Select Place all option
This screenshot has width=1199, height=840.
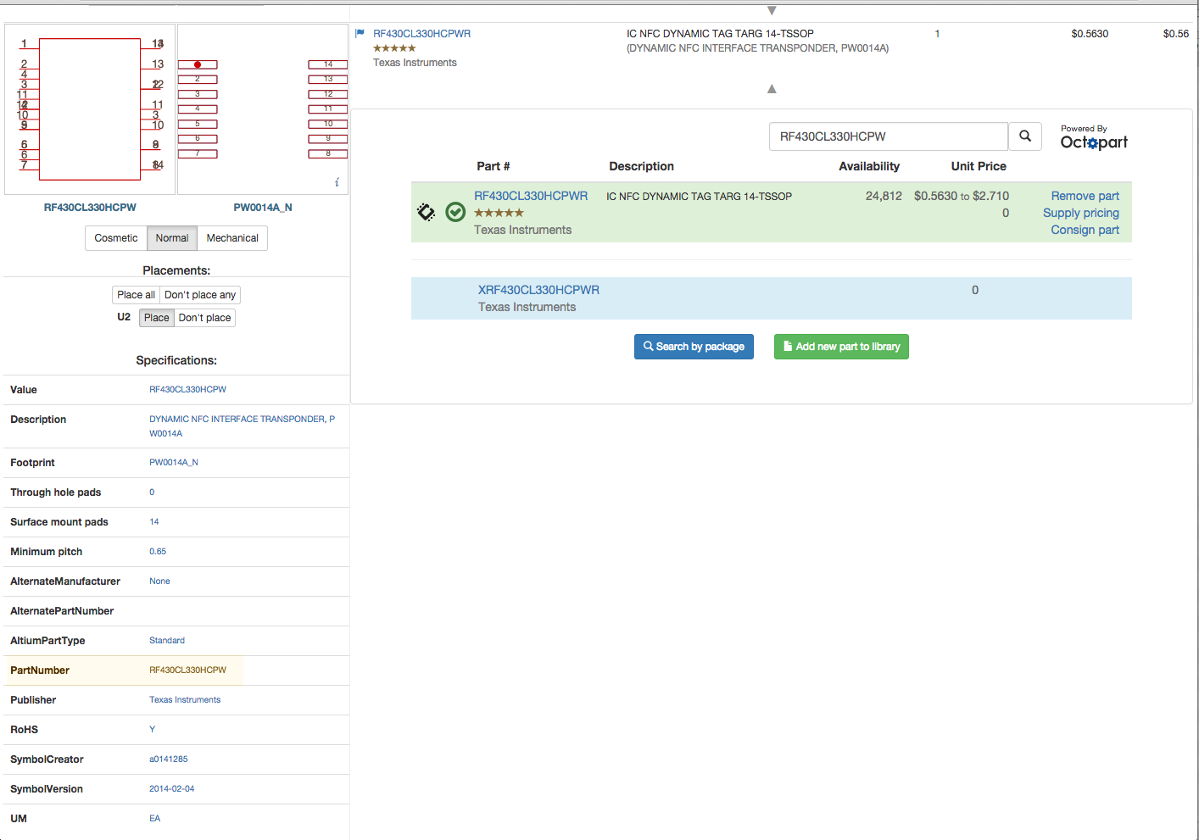coord(137,295)
